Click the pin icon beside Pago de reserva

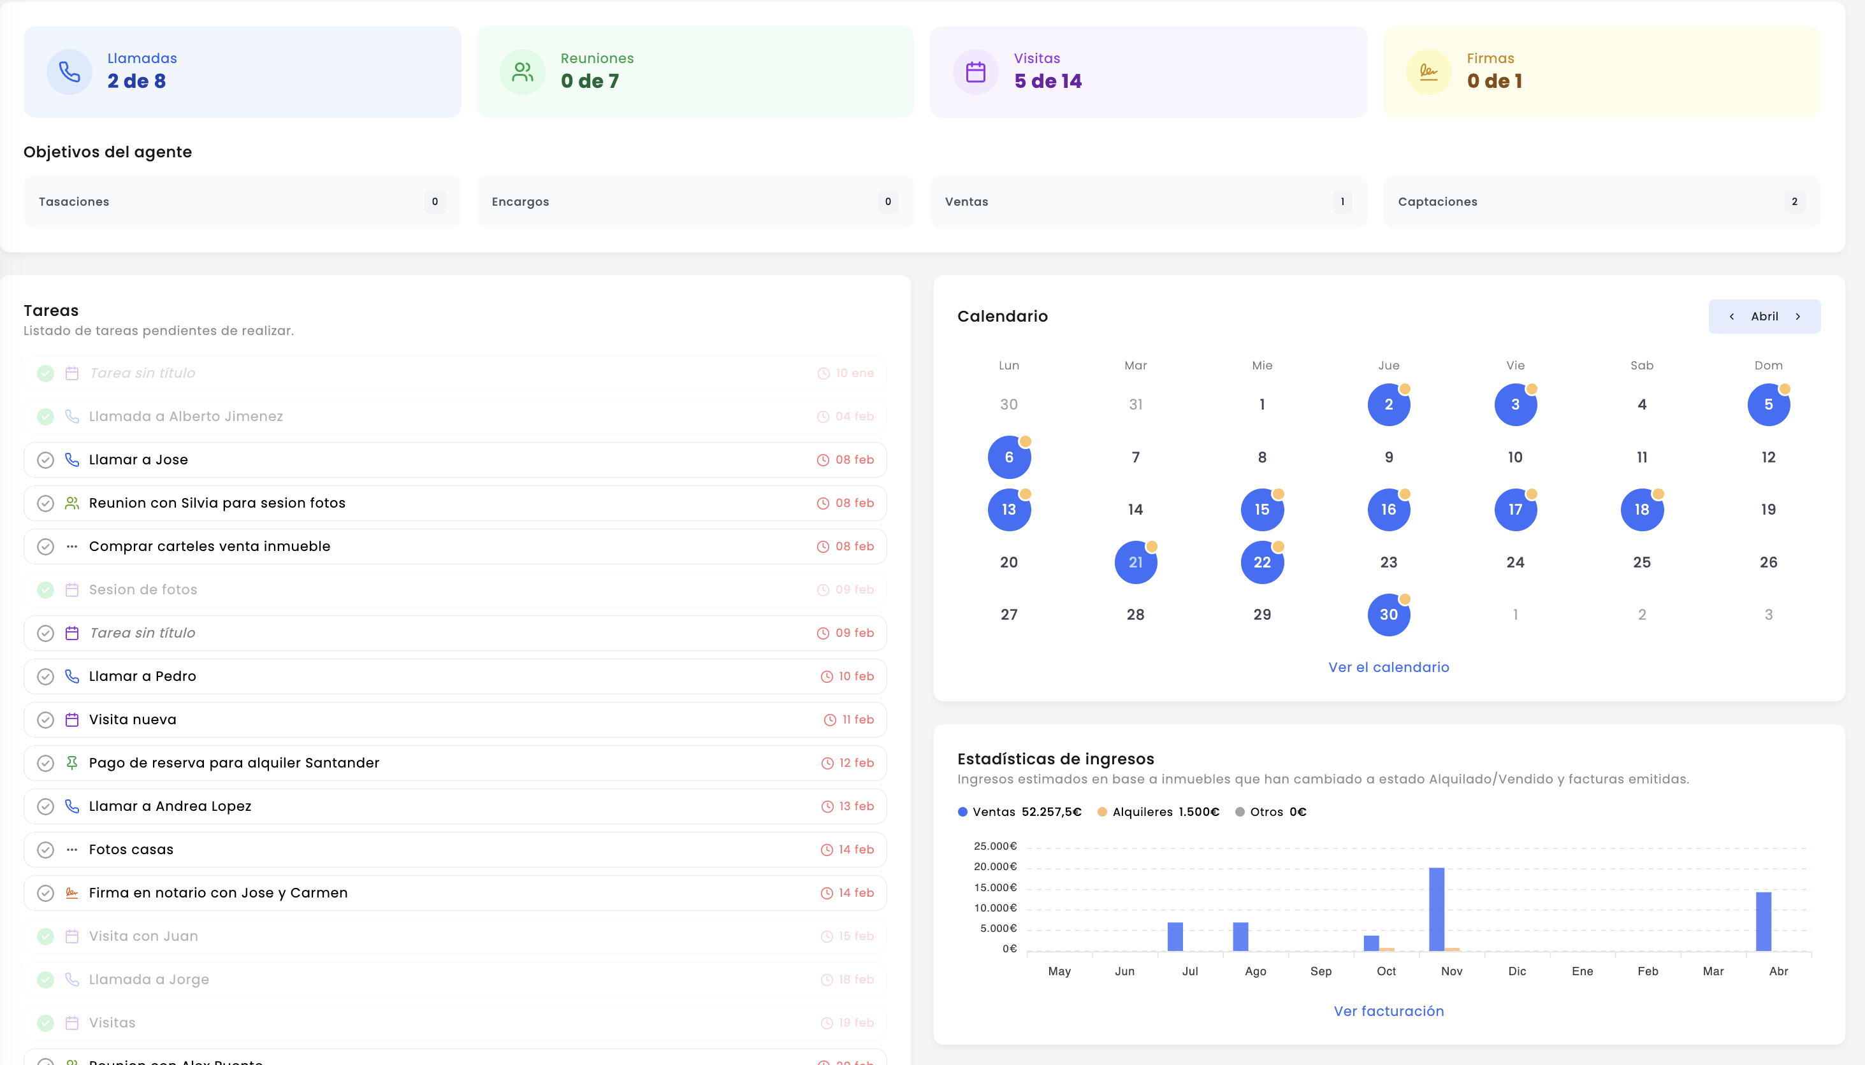tap(72, 763)
